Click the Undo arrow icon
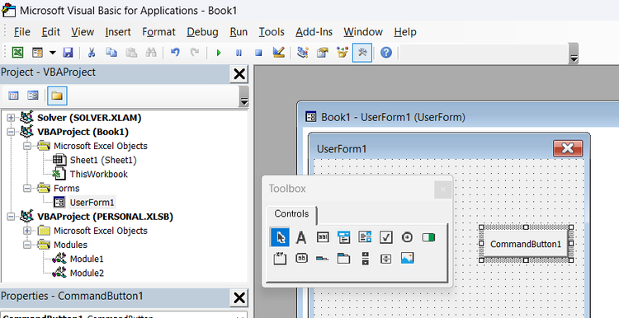The height and width of the screenshot is (318, 619). (175, 53)
